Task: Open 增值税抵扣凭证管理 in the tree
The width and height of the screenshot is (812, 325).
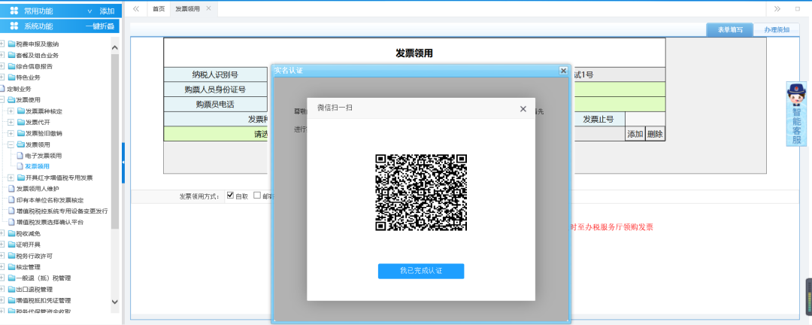Action: coord(44,300)
